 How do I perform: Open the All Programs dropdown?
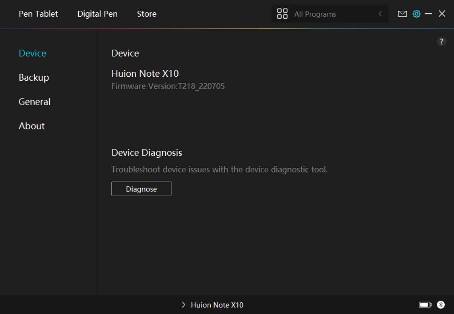click(330, 14)
